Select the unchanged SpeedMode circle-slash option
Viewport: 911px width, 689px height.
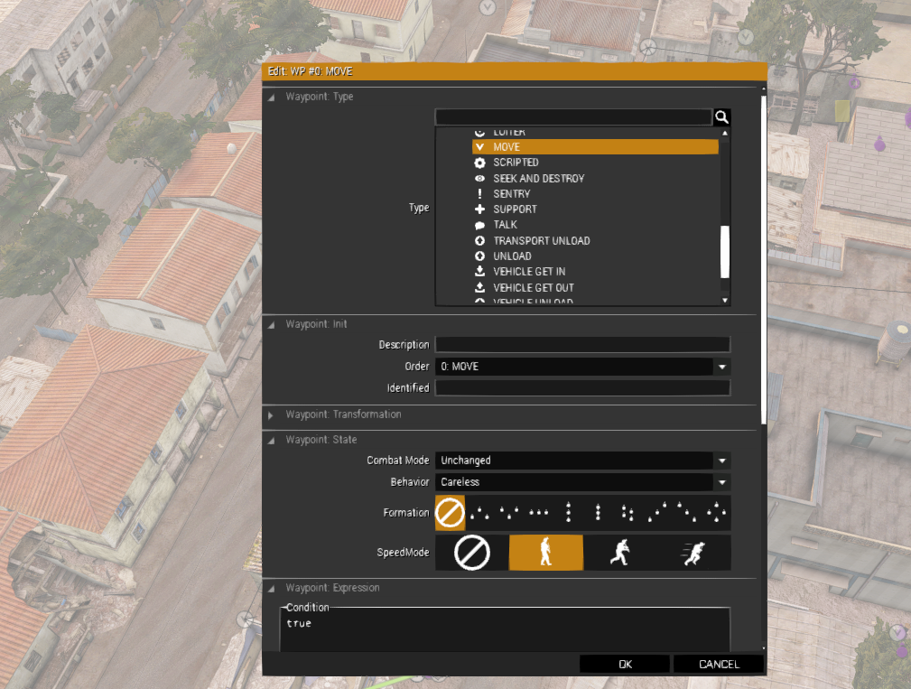coord(472,552)
